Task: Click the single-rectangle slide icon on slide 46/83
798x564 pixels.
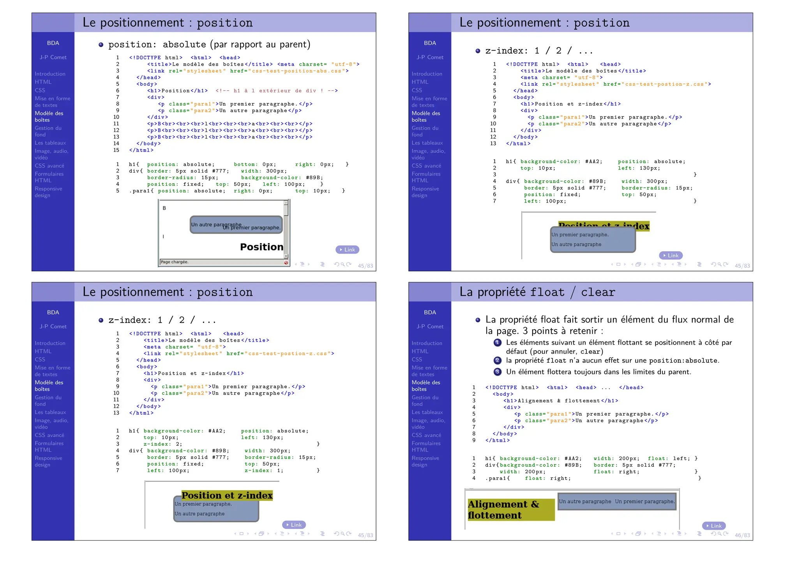Action: pos(618,534)
